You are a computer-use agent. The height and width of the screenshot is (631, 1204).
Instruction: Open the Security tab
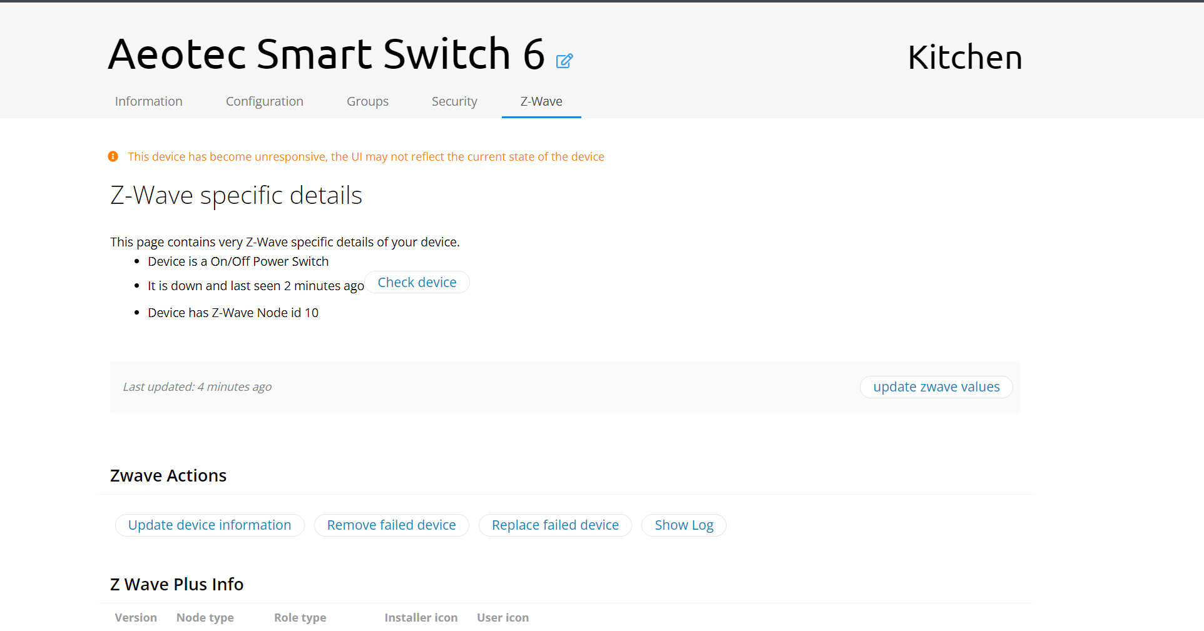pos(454,101)
